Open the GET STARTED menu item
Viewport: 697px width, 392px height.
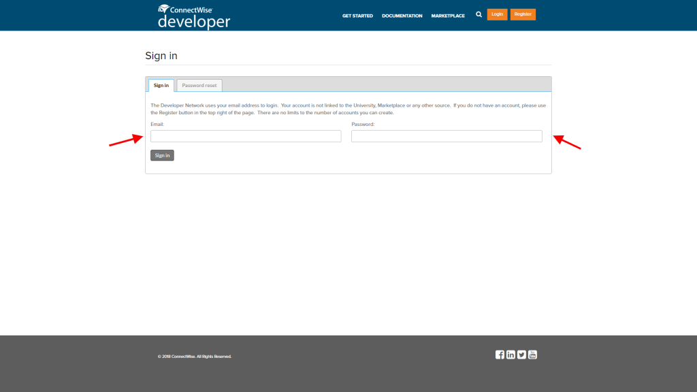pyautogui.click(x=357, y=15)
